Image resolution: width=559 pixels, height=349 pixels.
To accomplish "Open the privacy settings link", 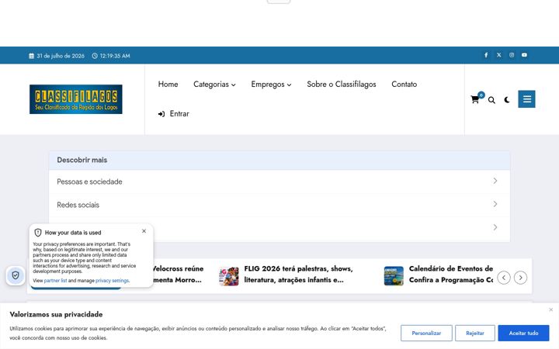I will pyautogui.click(x=112, y=281).
